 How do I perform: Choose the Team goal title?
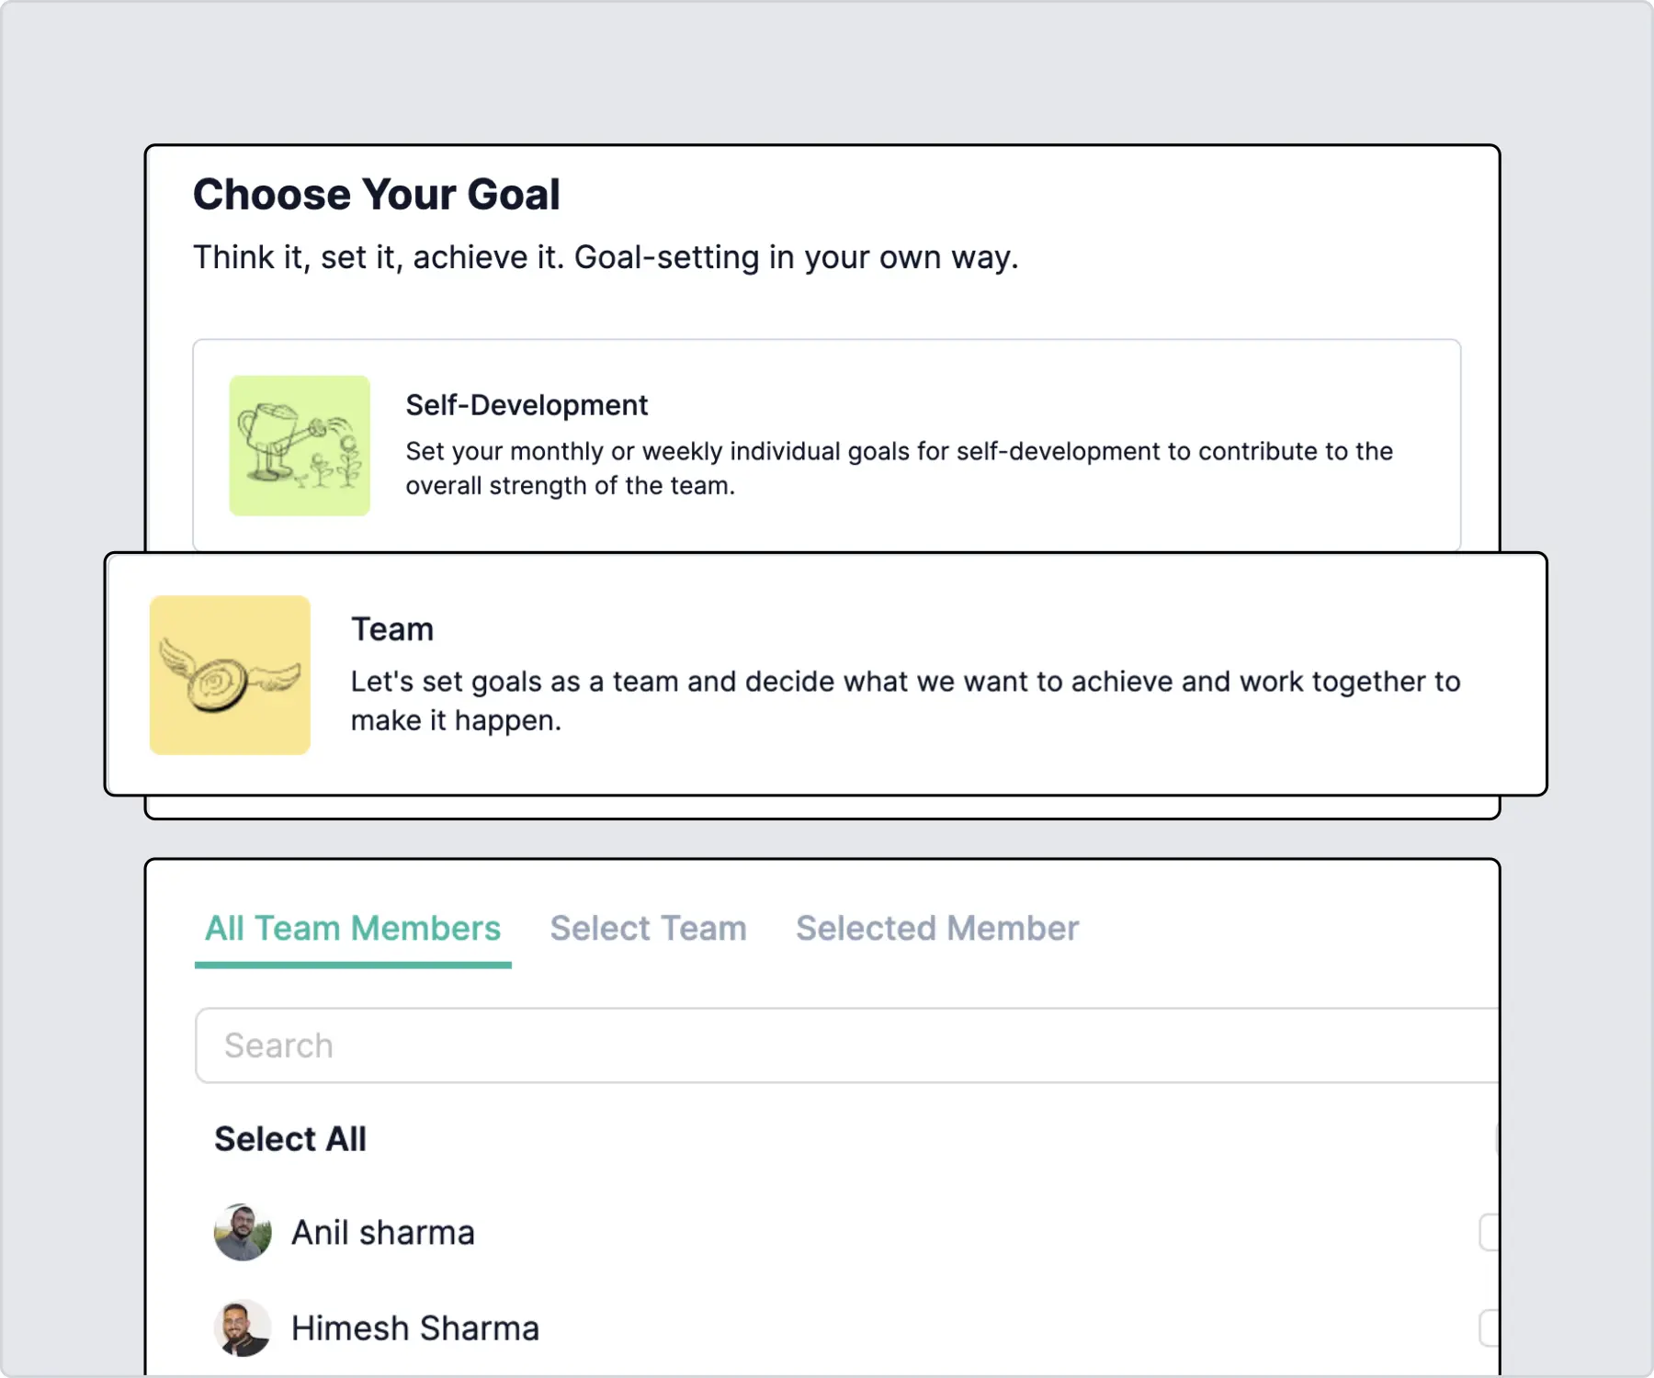pos(392,629)
